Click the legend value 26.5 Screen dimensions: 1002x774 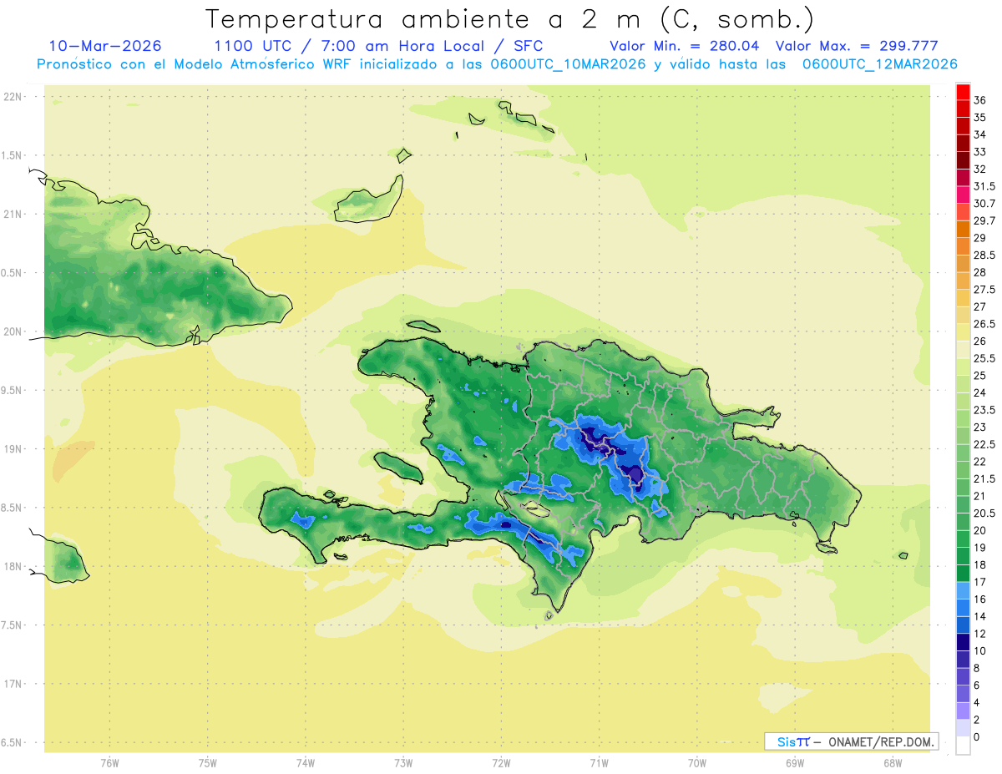[984, 324]
